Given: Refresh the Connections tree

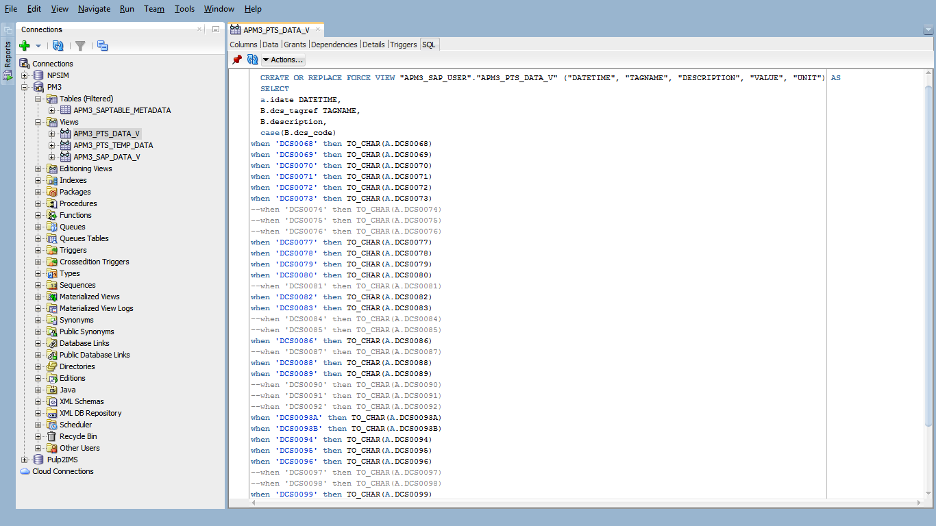Looking at the screenshot, I should pos(58,46).
